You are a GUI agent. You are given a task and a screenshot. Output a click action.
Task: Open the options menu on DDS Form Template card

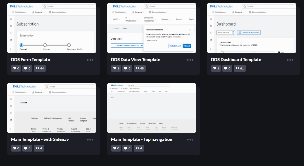pyautogui.click(x=90, y=60)
